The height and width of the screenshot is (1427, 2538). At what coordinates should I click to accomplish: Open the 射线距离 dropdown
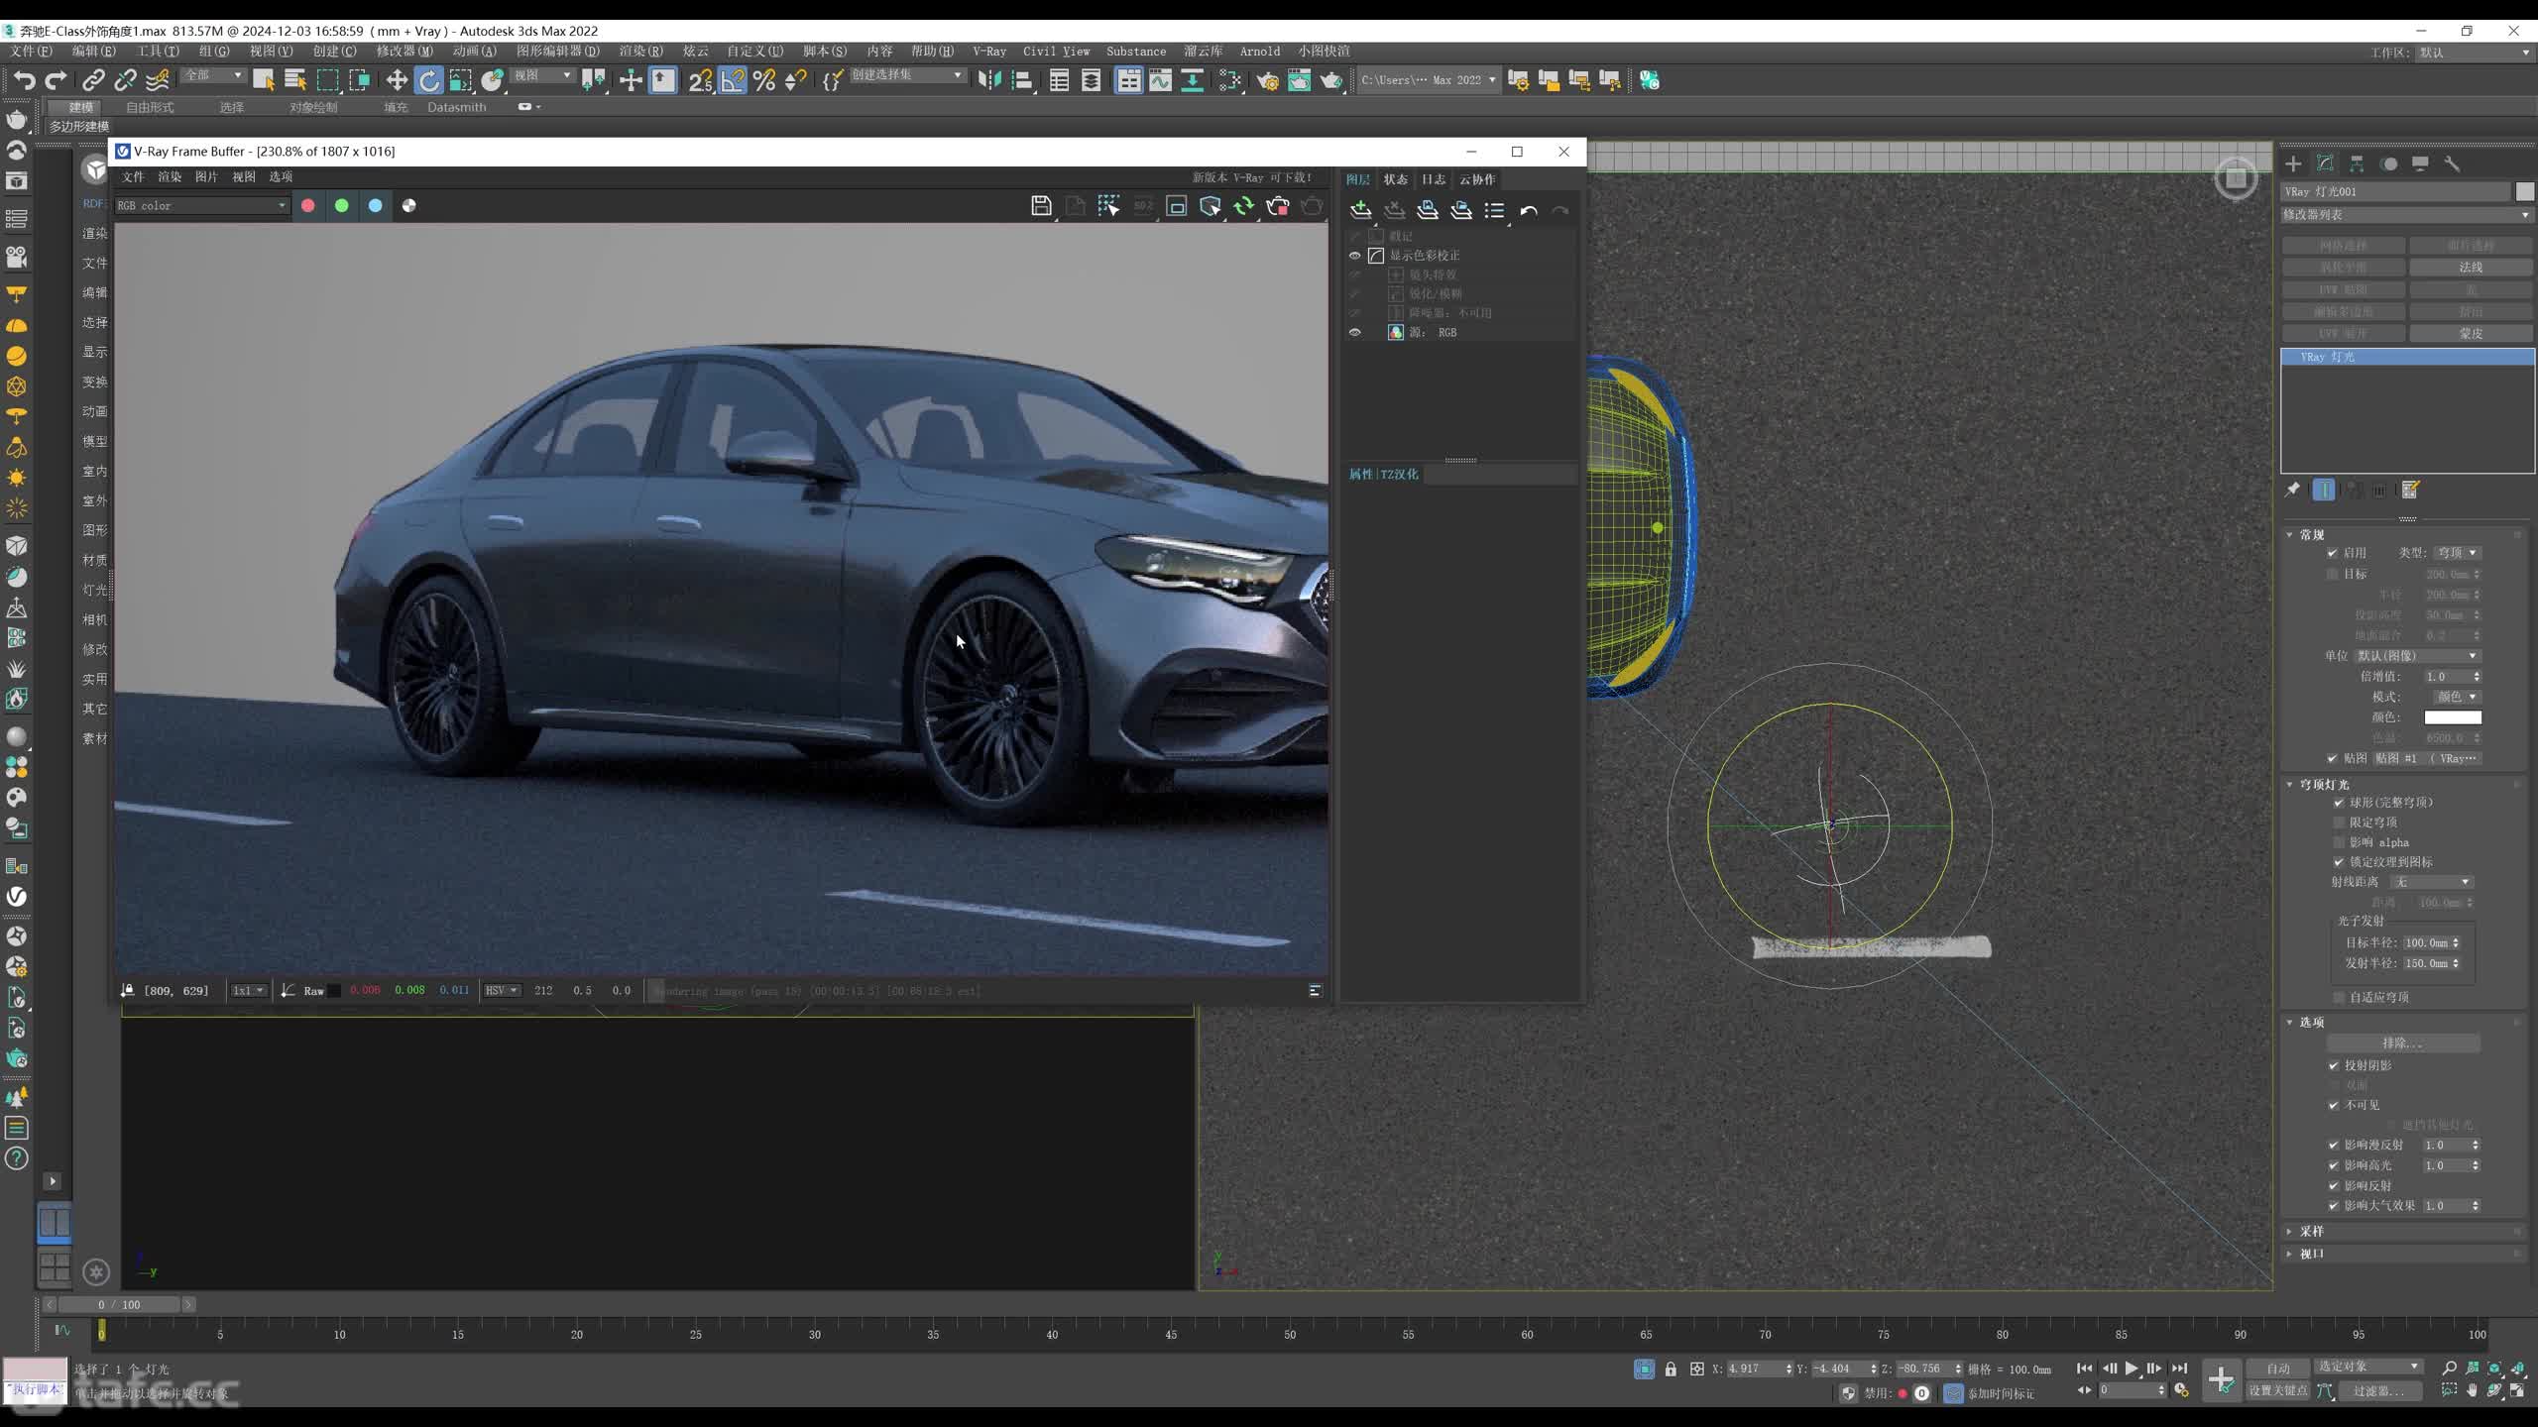pyautogui.click(x=2432, y=882)
